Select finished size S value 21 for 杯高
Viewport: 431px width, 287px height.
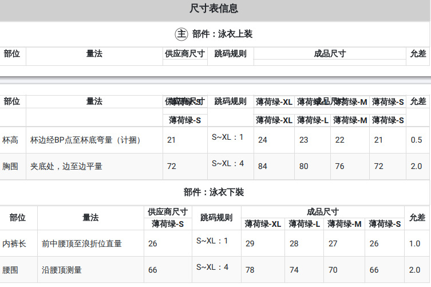pos(378,140)
